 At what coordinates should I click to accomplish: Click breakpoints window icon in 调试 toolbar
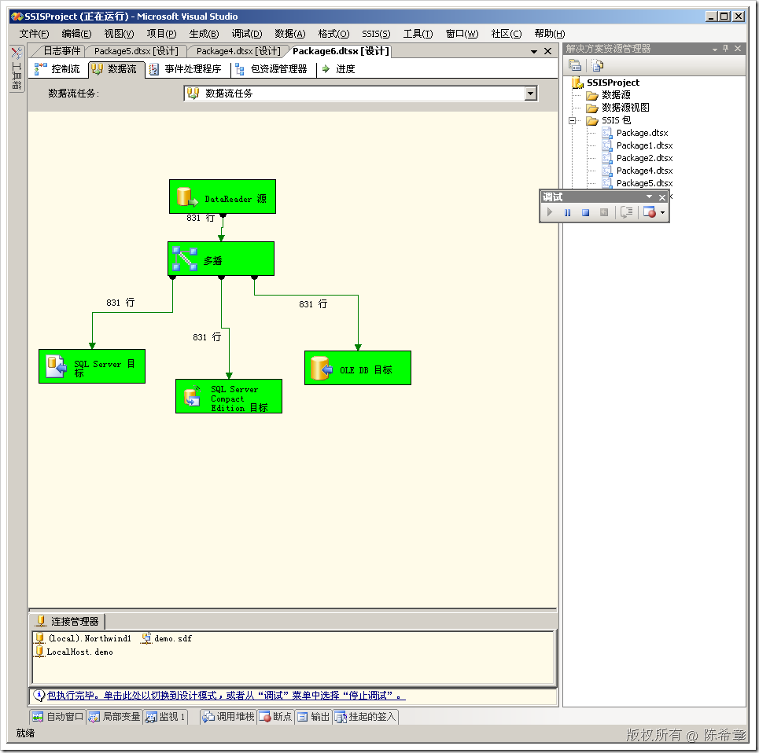click(649, 212)
